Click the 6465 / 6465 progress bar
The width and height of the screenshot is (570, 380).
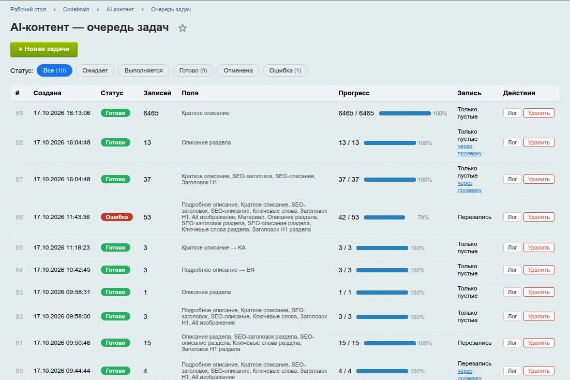(404, 113)
